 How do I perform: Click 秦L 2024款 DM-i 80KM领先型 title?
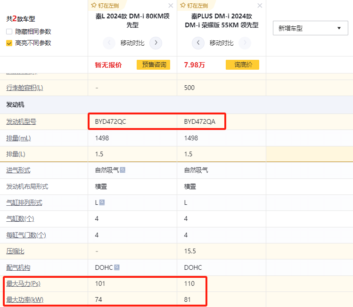132,20
